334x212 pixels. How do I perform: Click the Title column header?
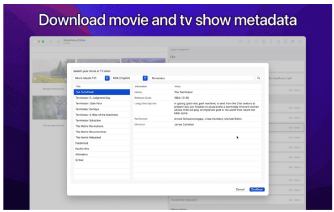click(102, 86)
